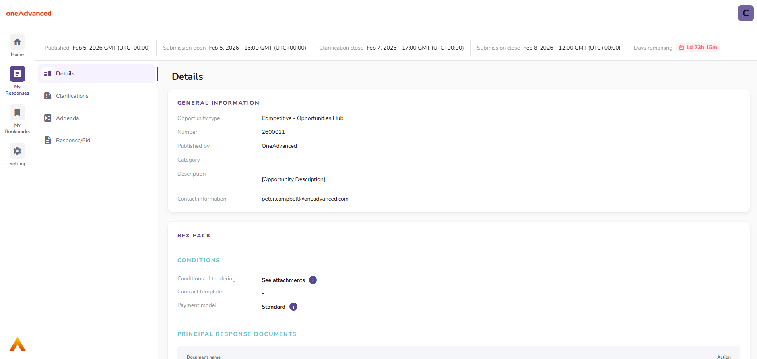Viewport: 757px width, 359px height.
Task: Click the Opportunity type label
Action: point(199,118)
